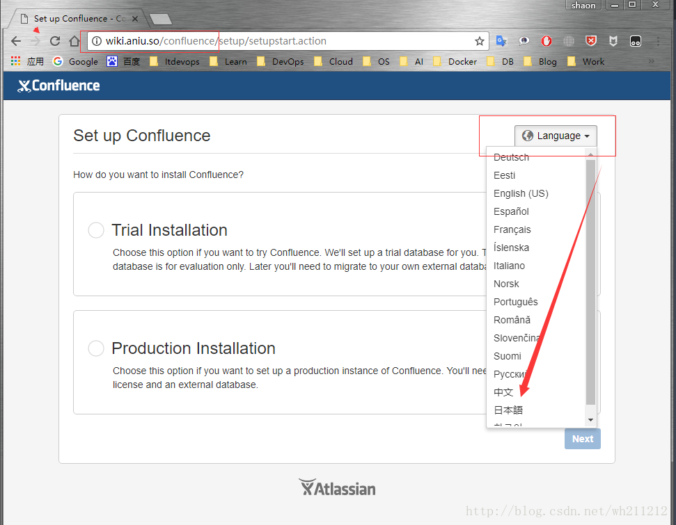Click the Next button
This screenshot has width=676, height=525.
click(582, 439)
